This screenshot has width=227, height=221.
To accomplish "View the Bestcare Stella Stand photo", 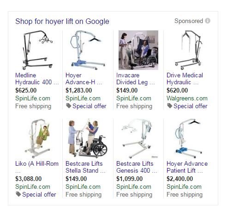I will 88,139.
